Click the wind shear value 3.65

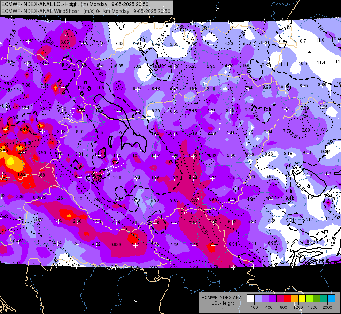(174, 44)
